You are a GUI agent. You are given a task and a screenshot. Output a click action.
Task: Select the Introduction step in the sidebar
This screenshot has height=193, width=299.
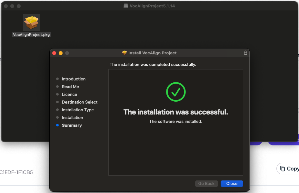(x=74, y=79)
